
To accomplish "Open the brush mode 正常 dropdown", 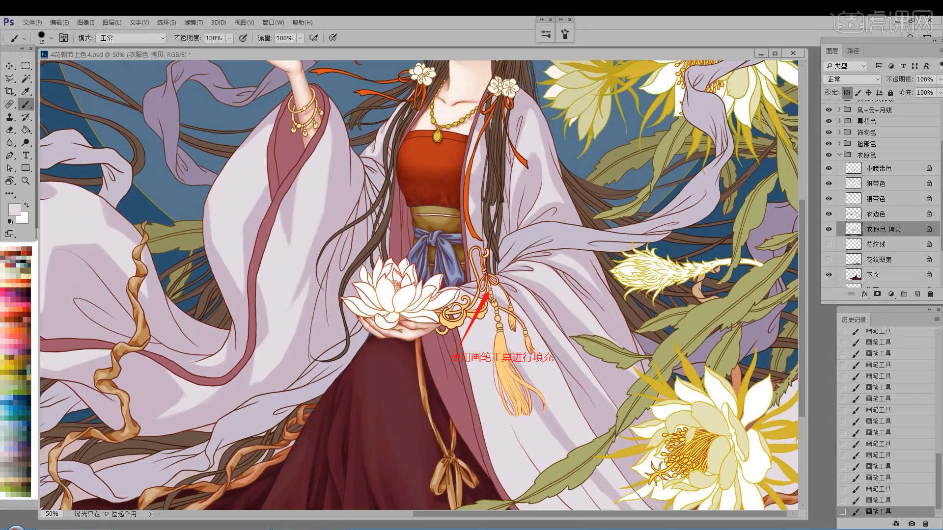I will point(131,38).
